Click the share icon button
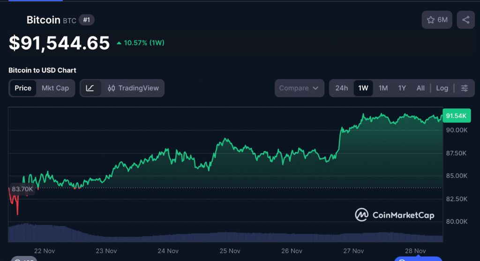Screen dimensions: 480x261 pyautogui.click(x=465, y=20)
